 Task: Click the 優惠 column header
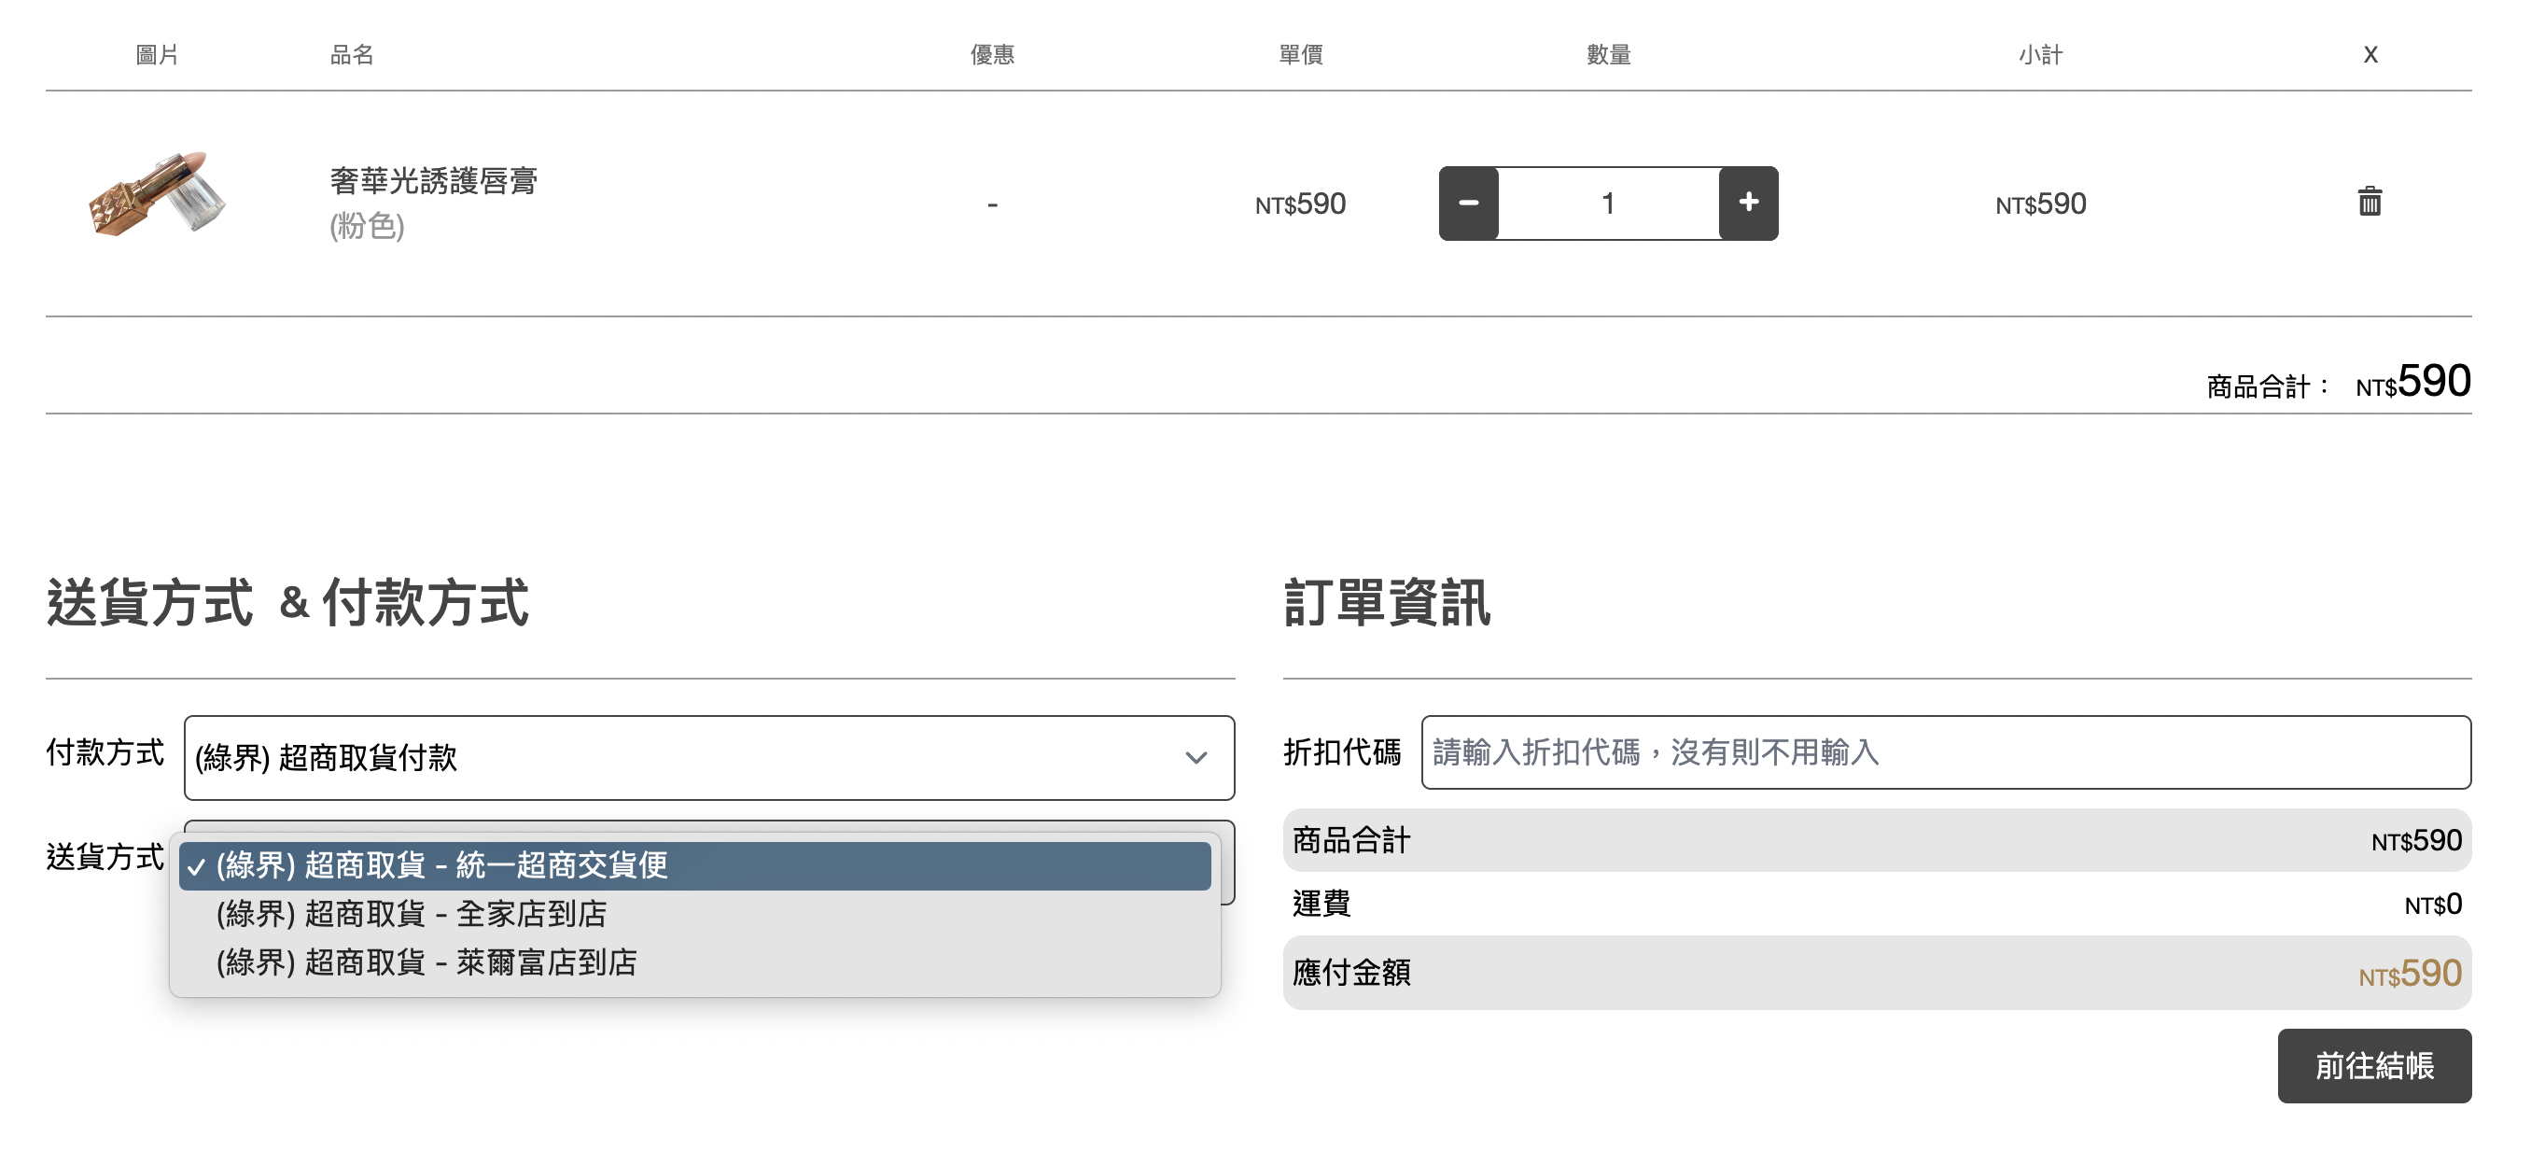(992, 55)
